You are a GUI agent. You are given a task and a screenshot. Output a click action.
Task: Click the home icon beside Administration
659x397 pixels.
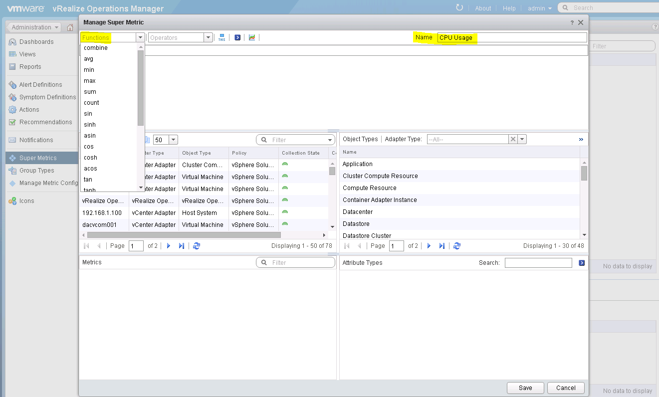tap(70, 27)
